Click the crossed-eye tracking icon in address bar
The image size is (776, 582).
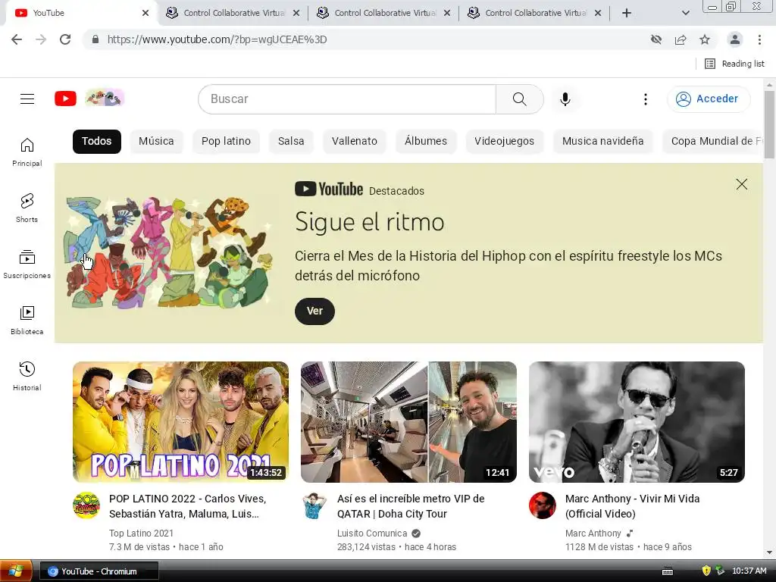click(656, 39)
